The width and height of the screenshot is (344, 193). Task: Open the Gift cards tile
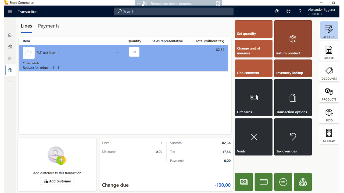point(254,98)
